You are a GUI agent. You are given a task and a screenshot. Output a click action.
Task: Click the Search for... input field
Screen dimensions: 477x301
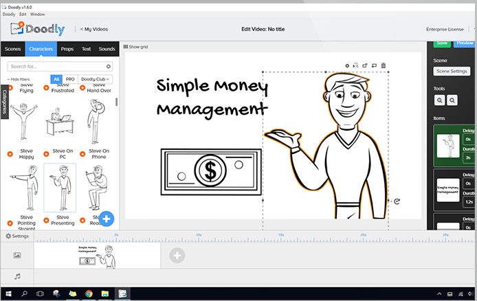point(60,66)
